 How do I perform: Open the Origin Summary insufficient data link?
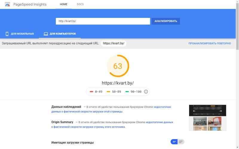click(112, 125)
